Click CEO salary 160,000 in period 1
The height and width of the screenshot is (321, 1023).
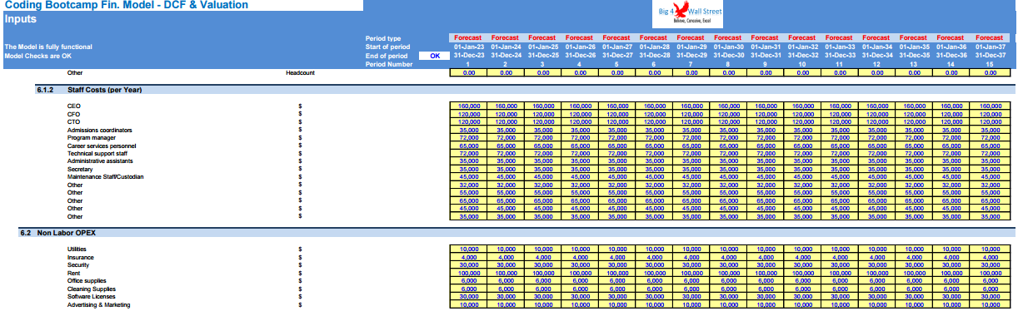468,106
